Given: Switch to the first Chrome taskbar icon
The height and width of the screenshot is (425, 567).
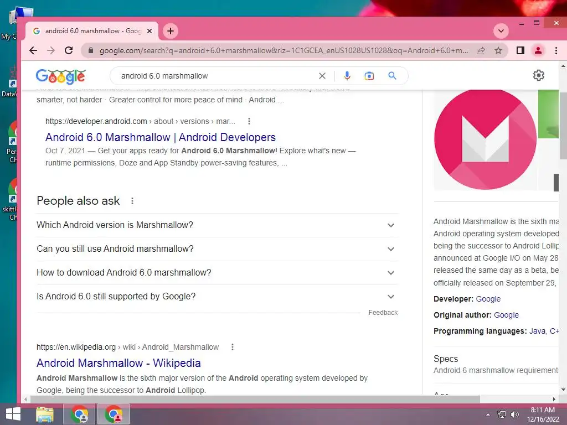Looking at the screenshot, I should click(x=79, y=414).
